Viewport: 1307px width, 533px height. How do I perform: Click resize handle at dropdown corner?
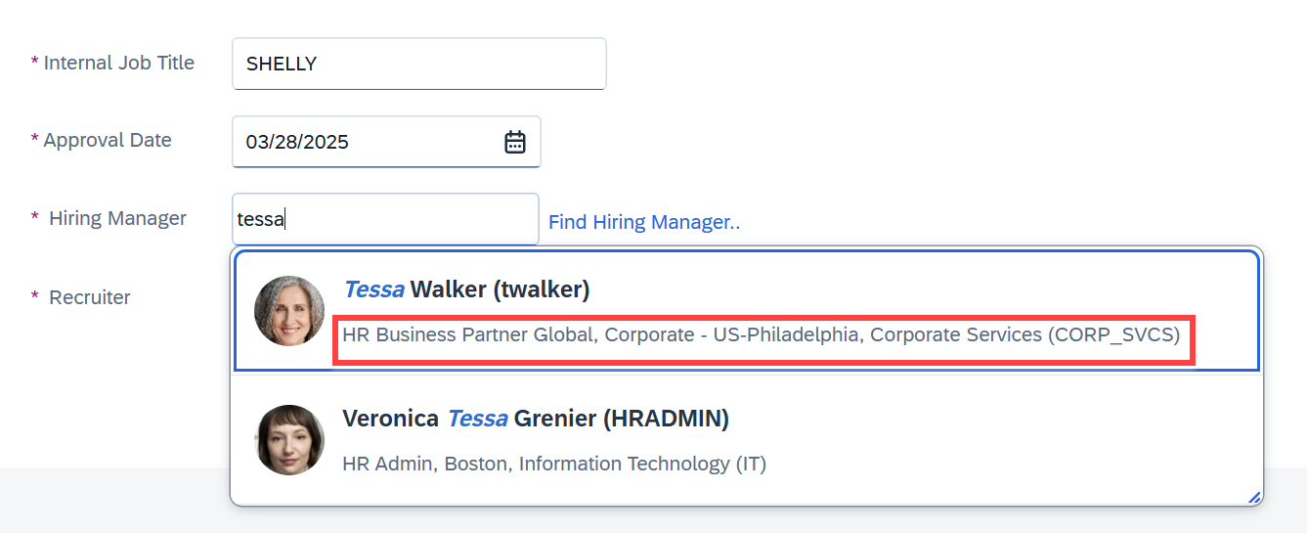(x=1253, y=497)
